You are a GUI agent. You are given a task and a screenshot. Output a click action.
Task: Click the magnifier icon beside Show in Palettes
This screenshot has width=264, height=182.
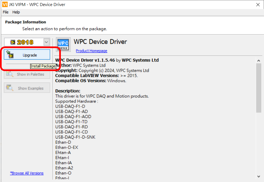[10, 74]
